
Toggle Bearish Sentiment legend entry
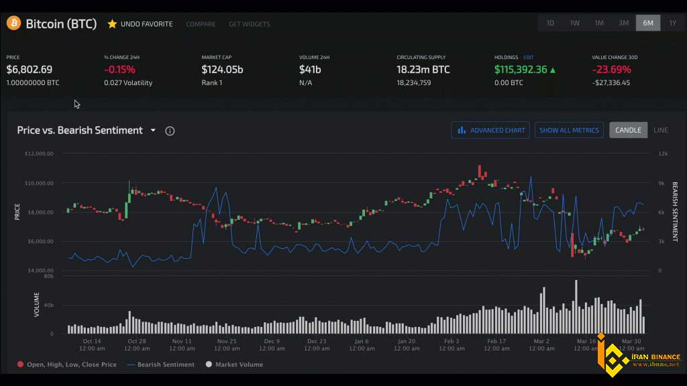pos(160,364)
